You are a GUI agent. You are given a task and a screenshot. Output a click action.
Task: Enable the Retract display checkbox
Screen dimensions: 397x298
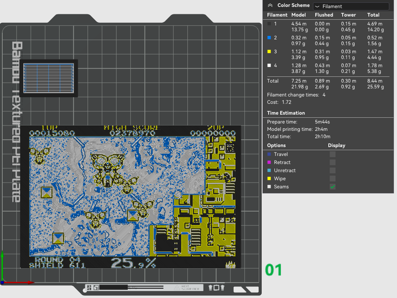332,162
